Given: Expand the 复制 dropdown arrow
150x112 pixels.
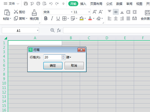Looking at the screenshot, I should pos(26,18).
